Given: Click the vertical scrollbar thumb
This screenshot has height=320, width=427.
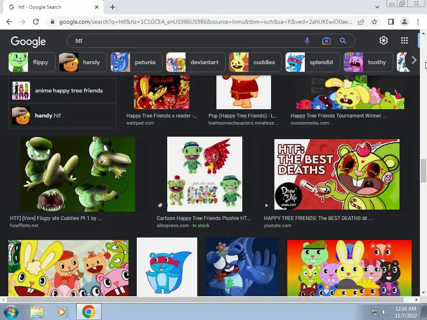Looking at the screenshot, I should (x=423, y=171).
